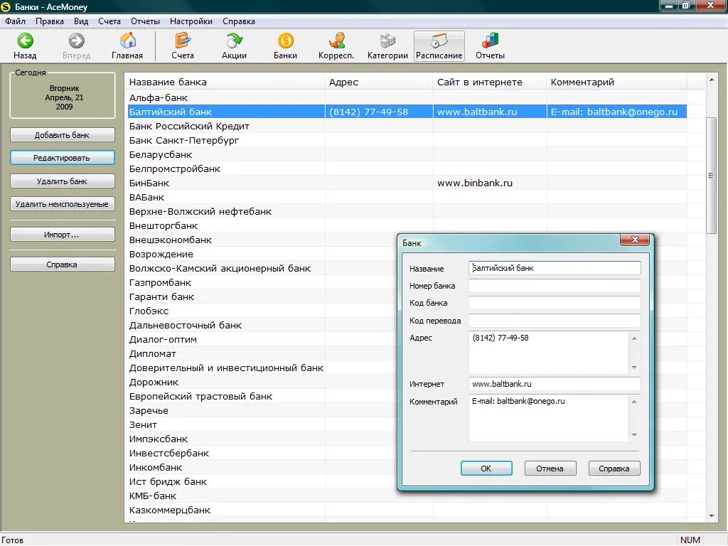728x546 pixels.
Task: Open the Отчеты menu in menu bar
Action: coord(145,21)
